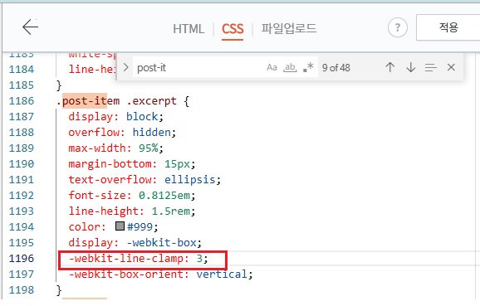Switch to the CSS tab
Screen dimensions: 480x306
(x=233, y=29)
